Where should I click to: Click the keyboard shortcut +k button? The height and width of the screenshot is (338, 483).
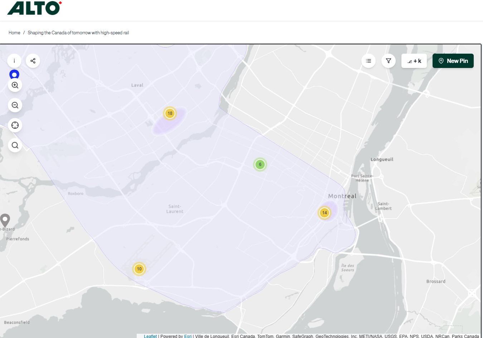point(414,61)
